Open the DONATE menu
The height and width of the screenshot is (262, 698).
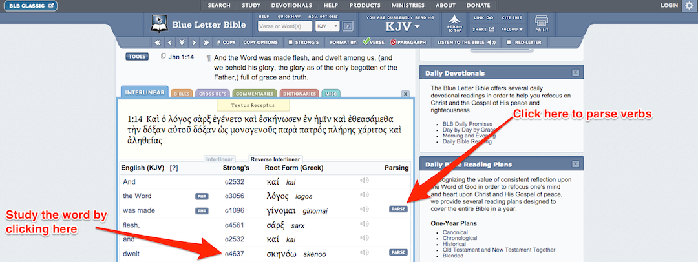(478, 6)
